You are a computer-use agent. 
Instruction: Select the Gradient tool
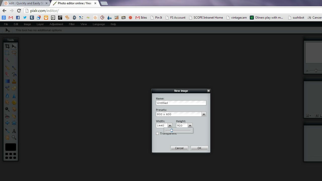[7, 81]
